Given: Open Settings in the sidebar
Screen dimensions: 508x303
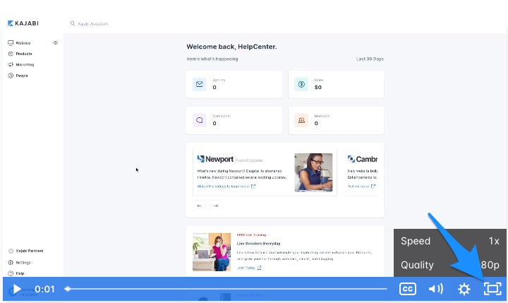Looking at the screenshot, I should click(23, 263).
